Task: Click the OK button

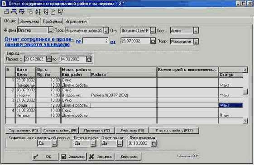Action: click(45, 156)
